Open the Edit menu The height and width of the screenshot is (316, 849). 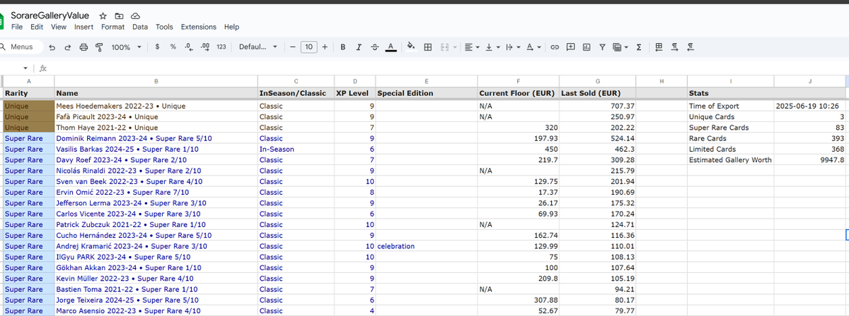(37, 27)
